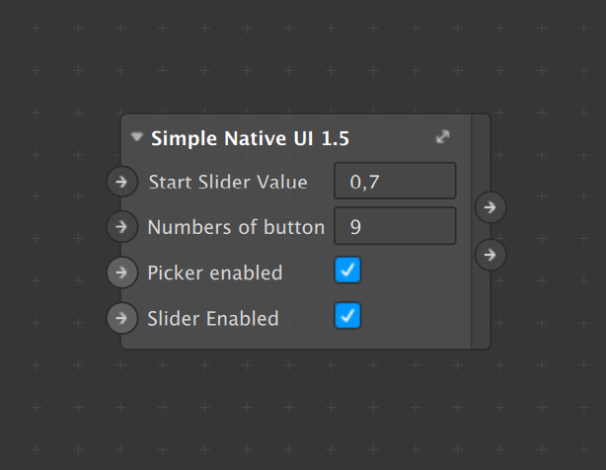Collapse the Simple Native UI node triangle

click(x=137, y=138)
